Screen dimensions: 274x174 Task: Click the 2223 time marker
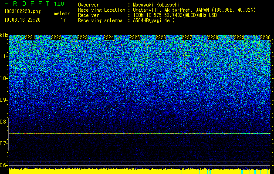[82, 37]
